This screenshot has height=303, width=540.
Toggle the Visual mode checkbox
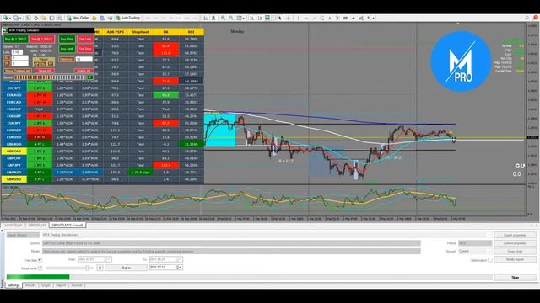tap(40, 268)
